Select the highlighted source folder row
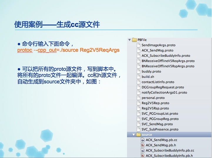212x158 pixels. (169, 135)
